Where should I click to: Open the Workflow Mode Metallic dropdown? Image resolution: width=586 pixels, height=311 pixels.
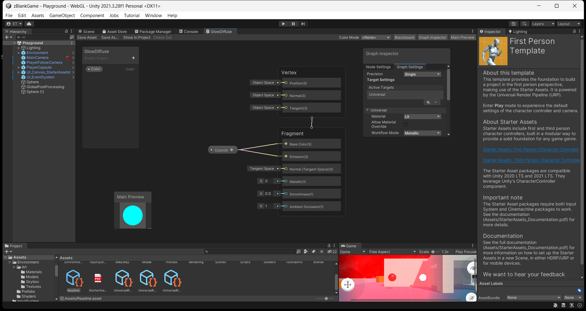pyautogui.click(x=422, y=133)
